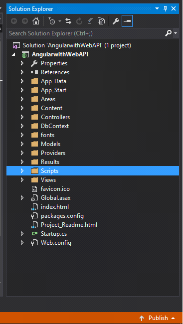Screen dimensions: 183x324
Task: Click the Forward navigation arrow in toolbar
Action: click(25, 21)
